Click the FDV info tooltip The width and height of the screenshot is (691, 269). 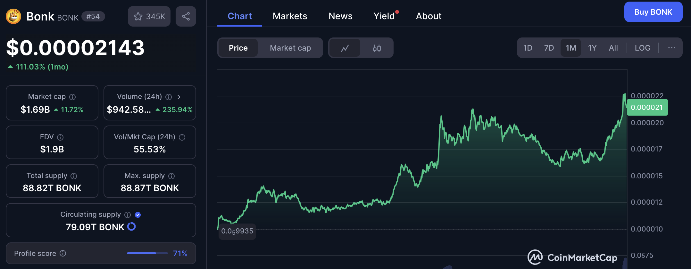(60, 137)
